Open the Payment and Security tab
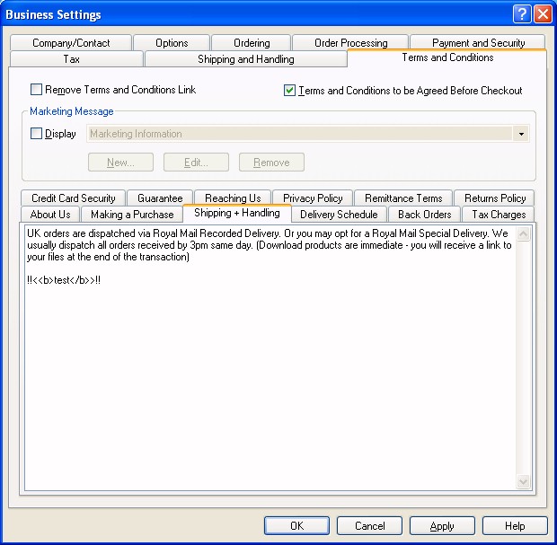557x545 pixels. click(x=478, y=43)
